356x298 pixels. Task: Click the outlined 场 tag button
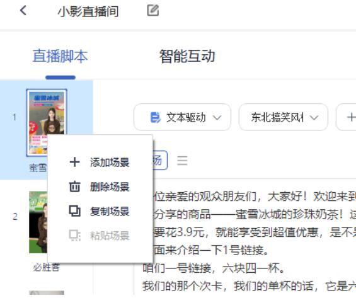160,160
